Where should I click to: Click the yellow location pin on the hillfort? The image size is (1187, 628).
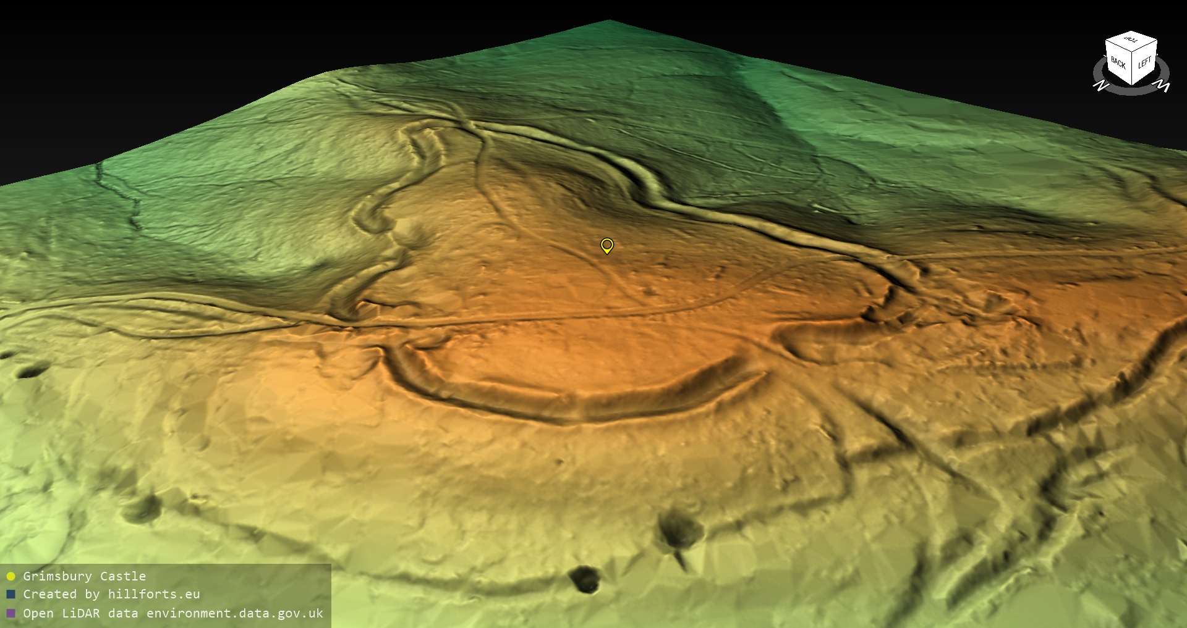coord(607,246)
